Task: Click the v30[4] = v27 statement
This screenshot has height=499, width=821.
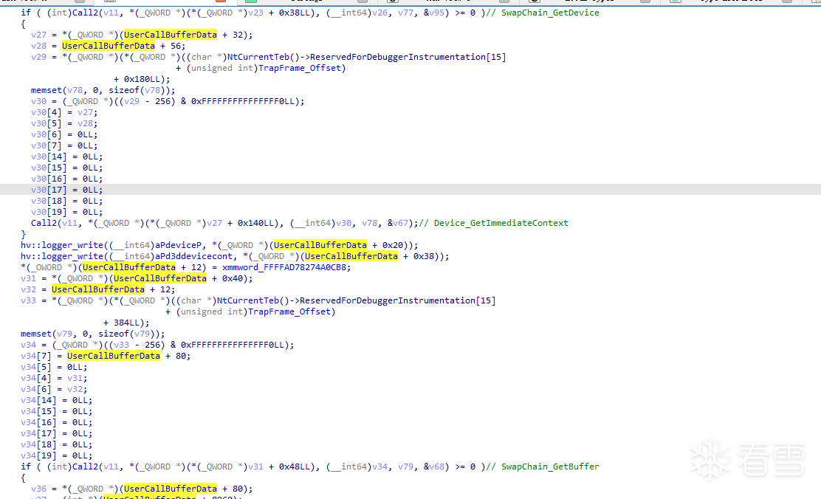Action: [63, 112]
